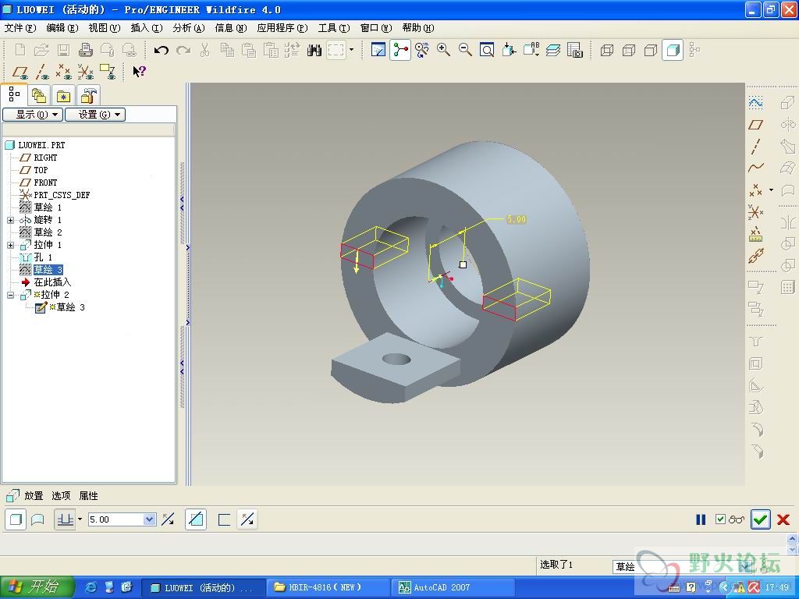Toggle coordinate systems display
The height and width of the screenshot is (599, 799).
[x=86, y=72]
